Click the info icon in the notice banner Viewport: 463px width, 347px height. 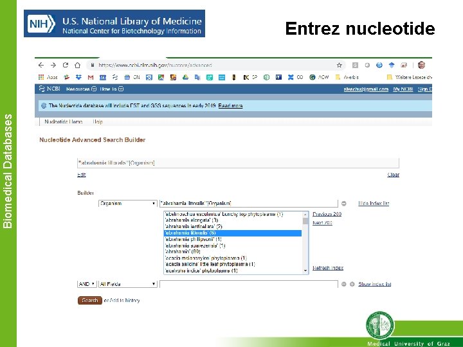coord(44,105)
